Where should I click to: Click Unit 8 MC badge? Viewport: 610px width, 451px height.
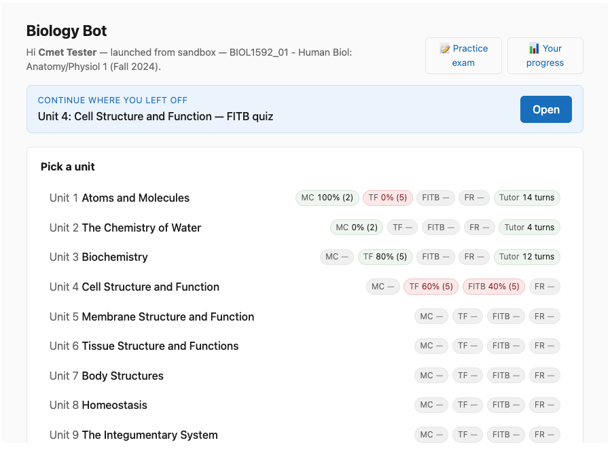tap(431, 405)
